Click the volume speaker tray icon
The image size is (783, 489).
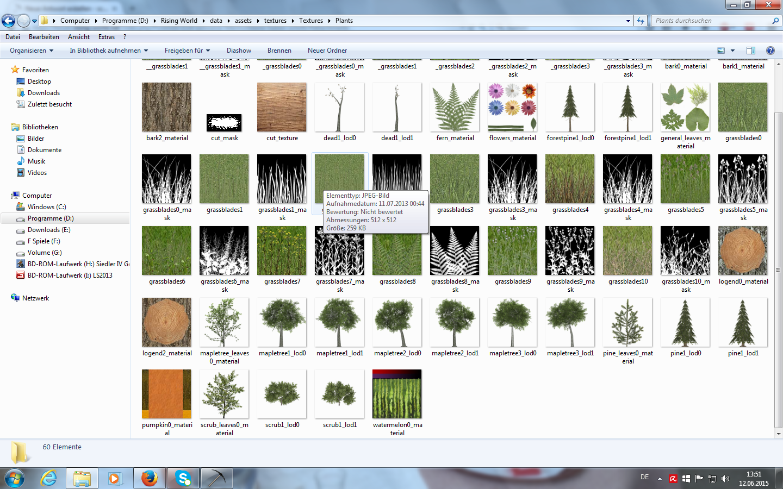725,479
